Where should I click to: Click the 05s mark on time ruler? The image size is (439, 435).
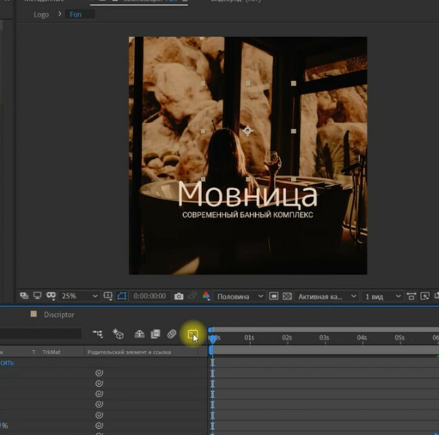[x=400, y=338]
